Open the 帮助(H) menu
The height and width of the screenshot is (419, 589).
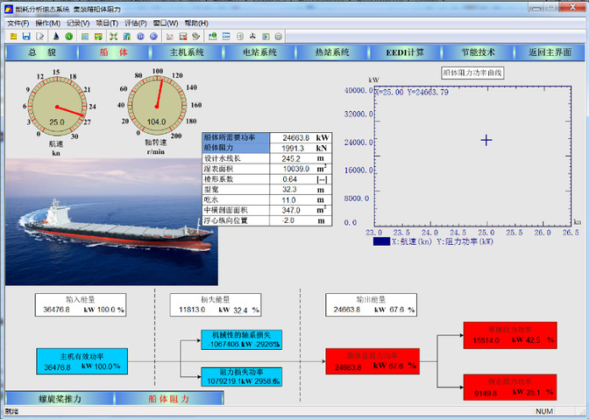click(x=196, y=23)
